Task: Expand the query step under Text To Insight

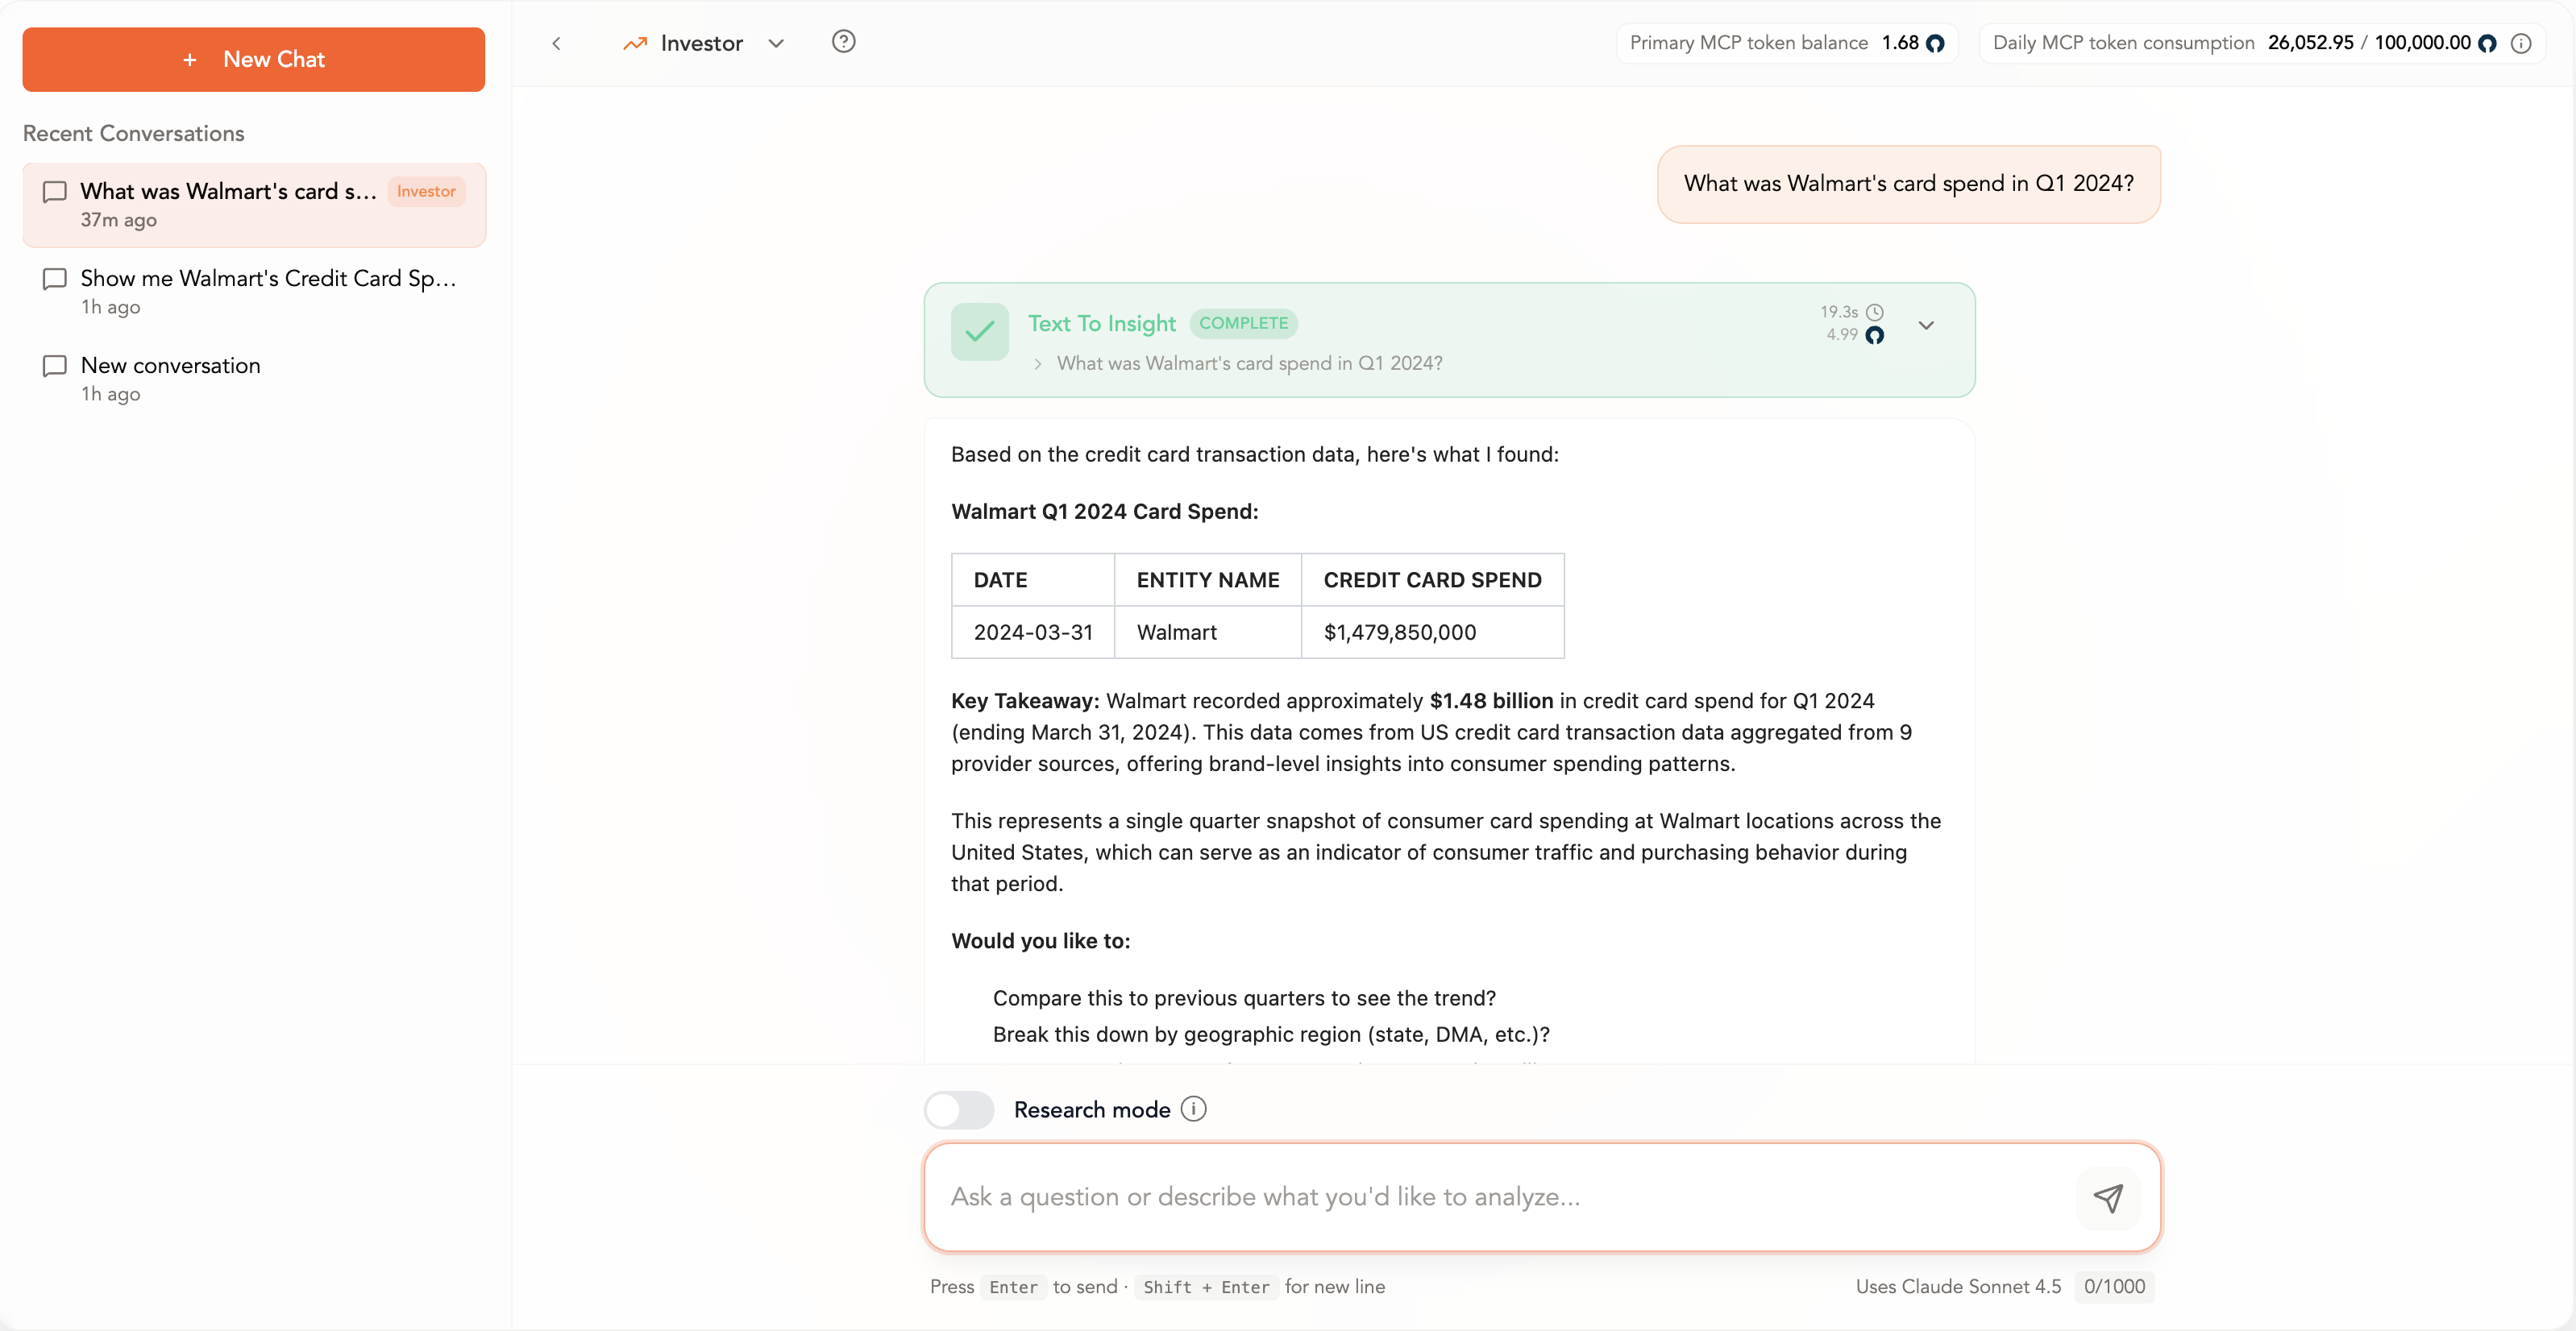Action: [x=1038, y=363]
